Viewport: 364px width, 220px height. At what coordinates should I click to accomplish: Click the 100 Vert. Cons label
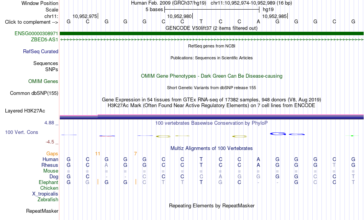(x=21, y=132)
